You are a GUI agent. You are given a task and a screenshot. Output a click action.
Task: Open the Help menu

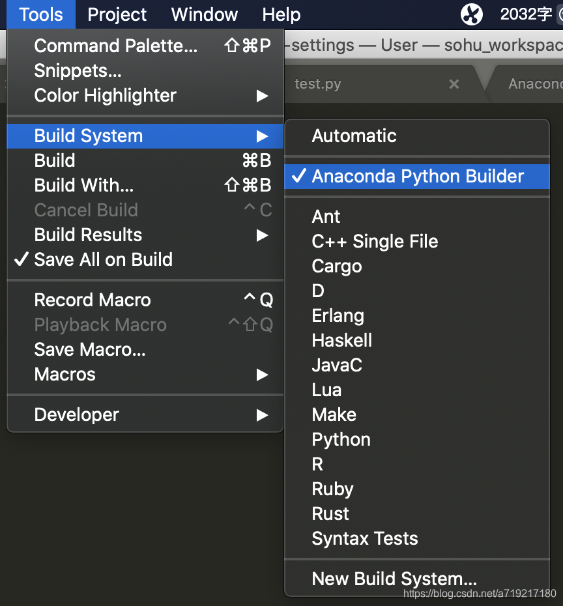[x=281, y=14]
